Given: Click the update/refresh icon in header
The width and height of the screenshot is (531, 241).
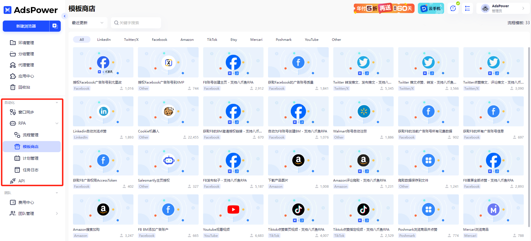Looking at the screenshot, I should click(x=453, y=8).
